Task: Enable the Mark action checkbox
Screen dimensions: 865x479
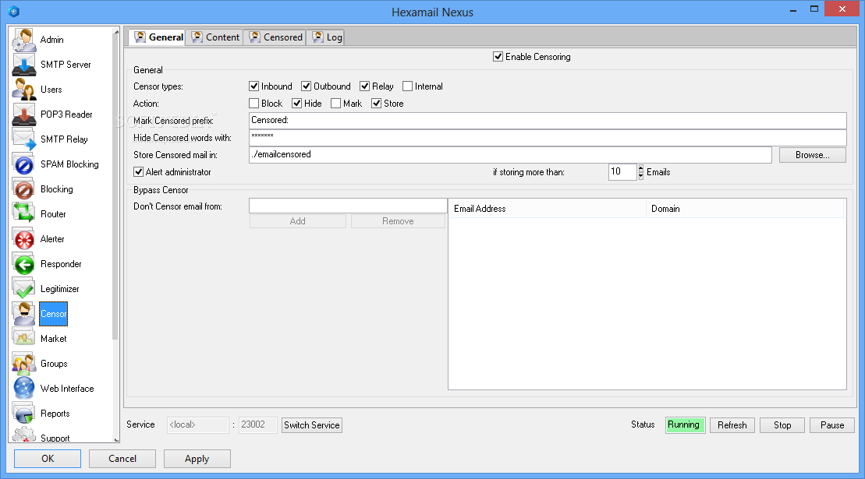Action: 335,104
